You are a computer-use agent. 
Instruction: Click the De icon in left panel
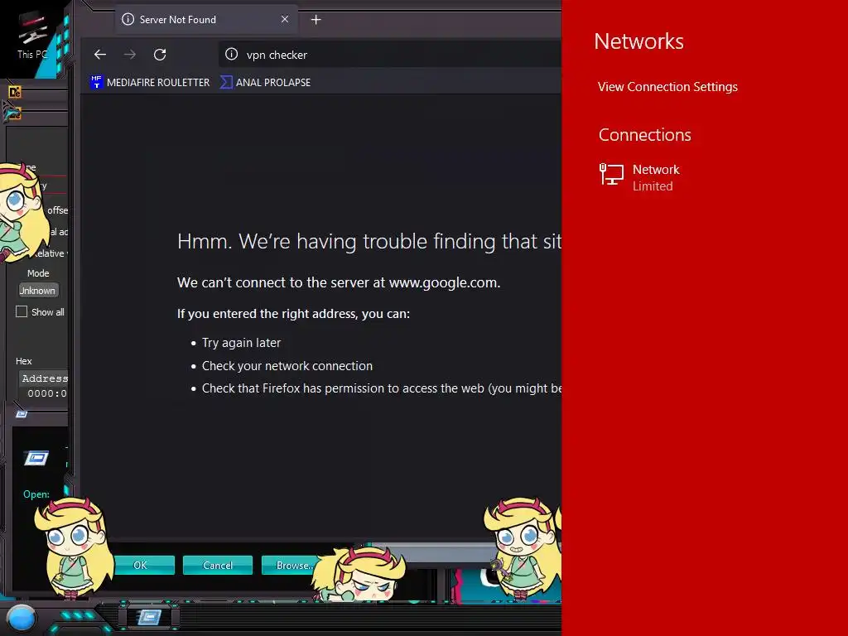(x=15, y=93)
